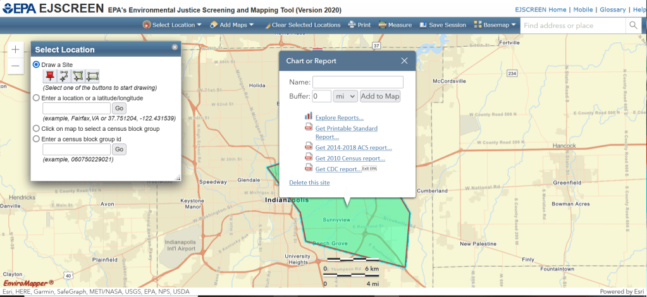
Task: Click the Find address or place search box
Action: pos(573,25)
